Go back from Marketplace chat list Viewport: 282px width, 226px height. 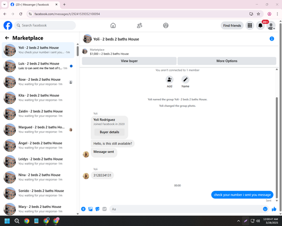click(7, 38)
